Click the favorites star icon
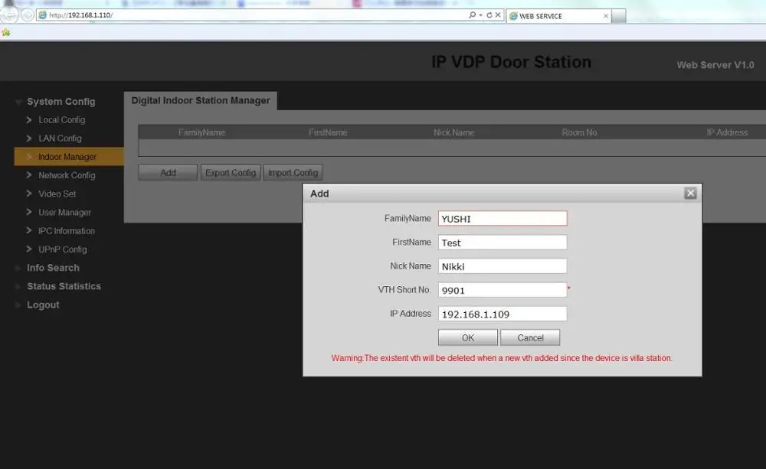The width and height of the screenshot is (766, 469). point(6,32)
